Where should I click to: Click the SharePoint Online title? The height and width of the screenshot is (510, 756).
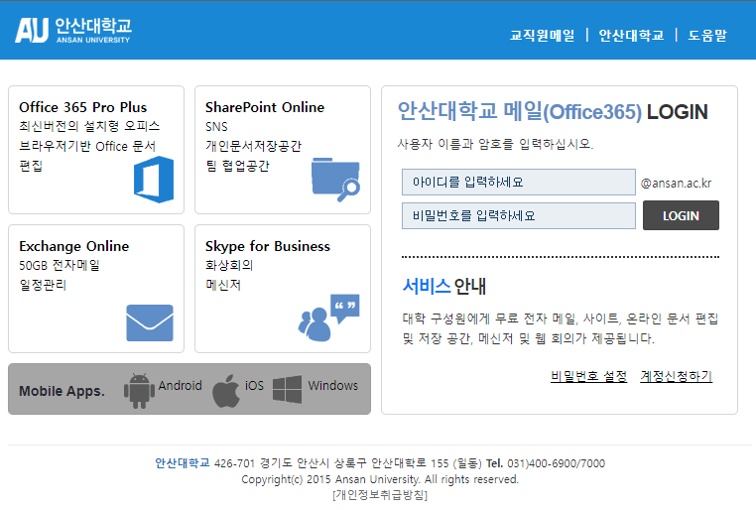point(265,107)
